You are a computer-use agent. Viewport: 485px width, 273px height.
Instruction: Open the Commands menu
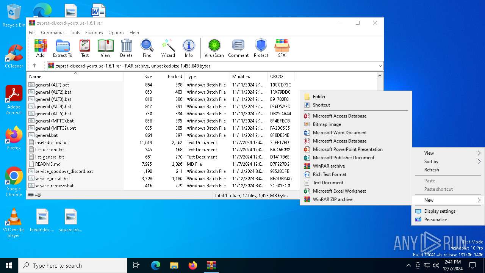pyautogui.click(x=53, y=33)
